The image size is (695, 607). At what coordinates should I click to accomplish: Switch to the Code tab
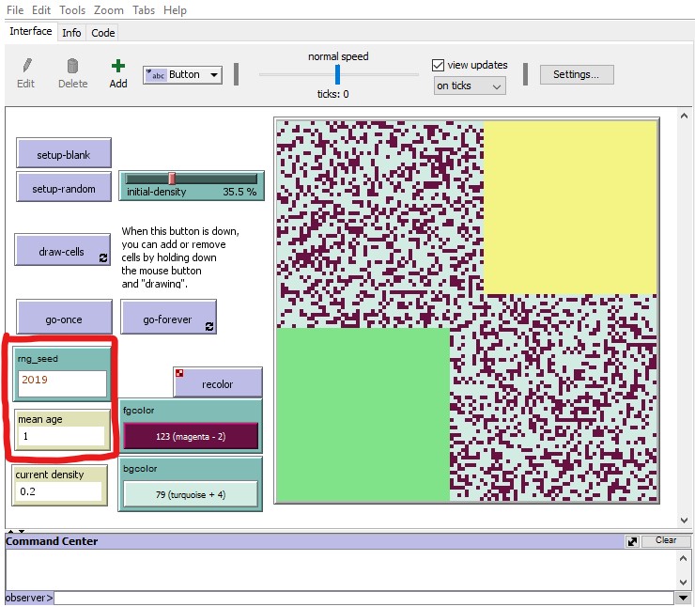tap(102, 33)
